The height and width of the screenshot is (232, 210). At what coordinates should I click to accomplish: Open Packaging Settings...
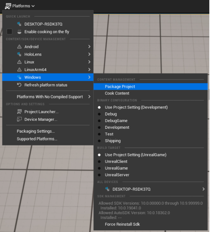(48, 131)
